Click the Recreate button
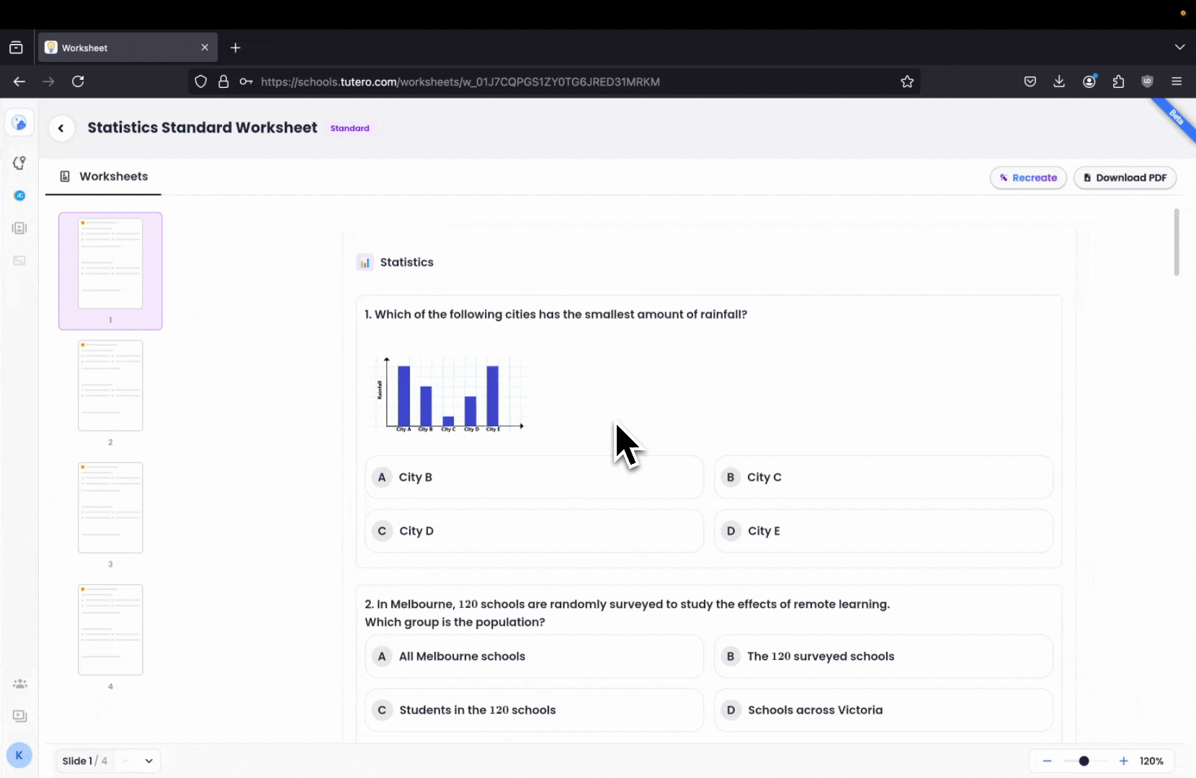 pos(1028,178)
